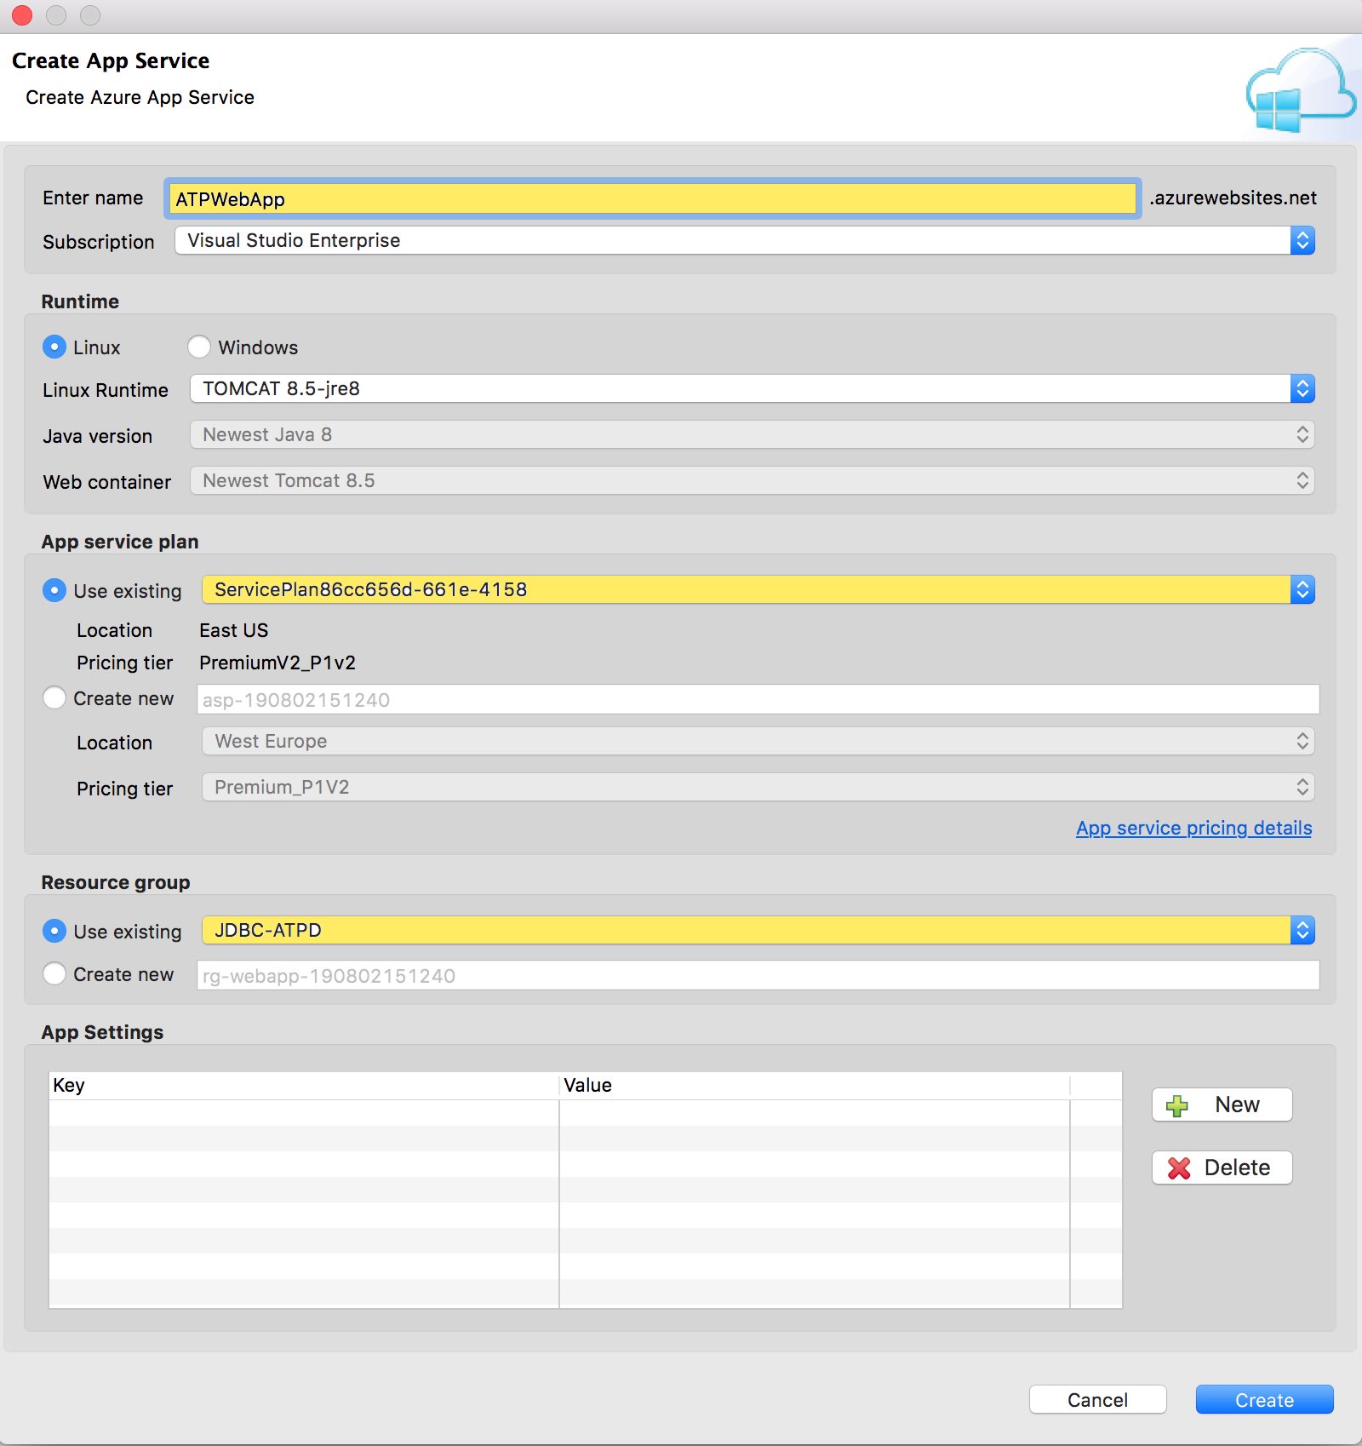This screenshot has height=1446, width=1362.
Task: Click the first empty App Settings row
Action: coord(586,1113)
